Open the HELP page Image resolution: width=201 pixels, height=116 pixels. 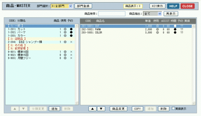coord(173,6)
